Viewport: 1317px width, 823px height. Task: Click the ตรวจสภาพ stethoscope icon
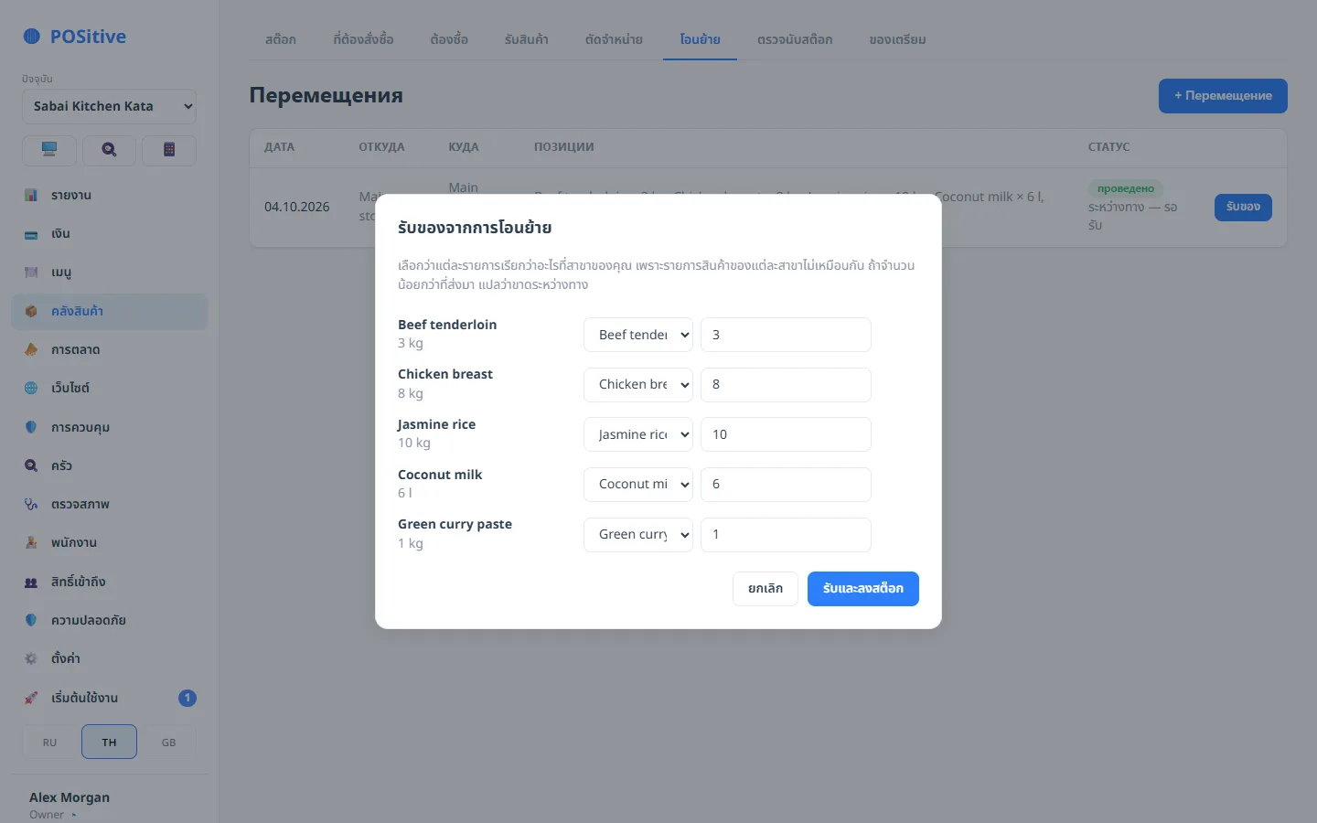tap(31, 505)
